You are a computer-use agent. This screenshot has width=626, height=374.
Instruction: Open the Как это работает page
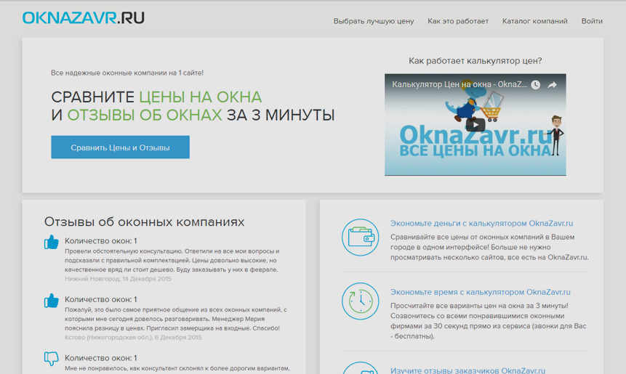tap(458, 21)
